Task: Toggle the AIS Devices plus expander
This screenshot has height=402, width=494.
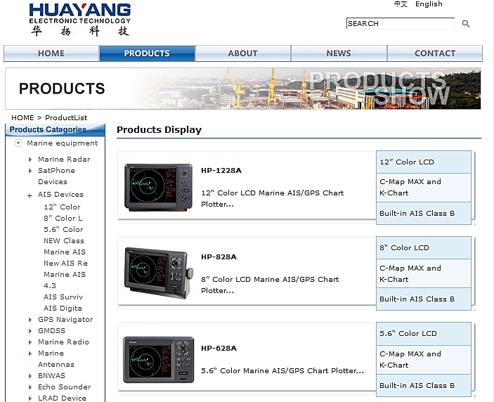Action: [x=30, y=196]
